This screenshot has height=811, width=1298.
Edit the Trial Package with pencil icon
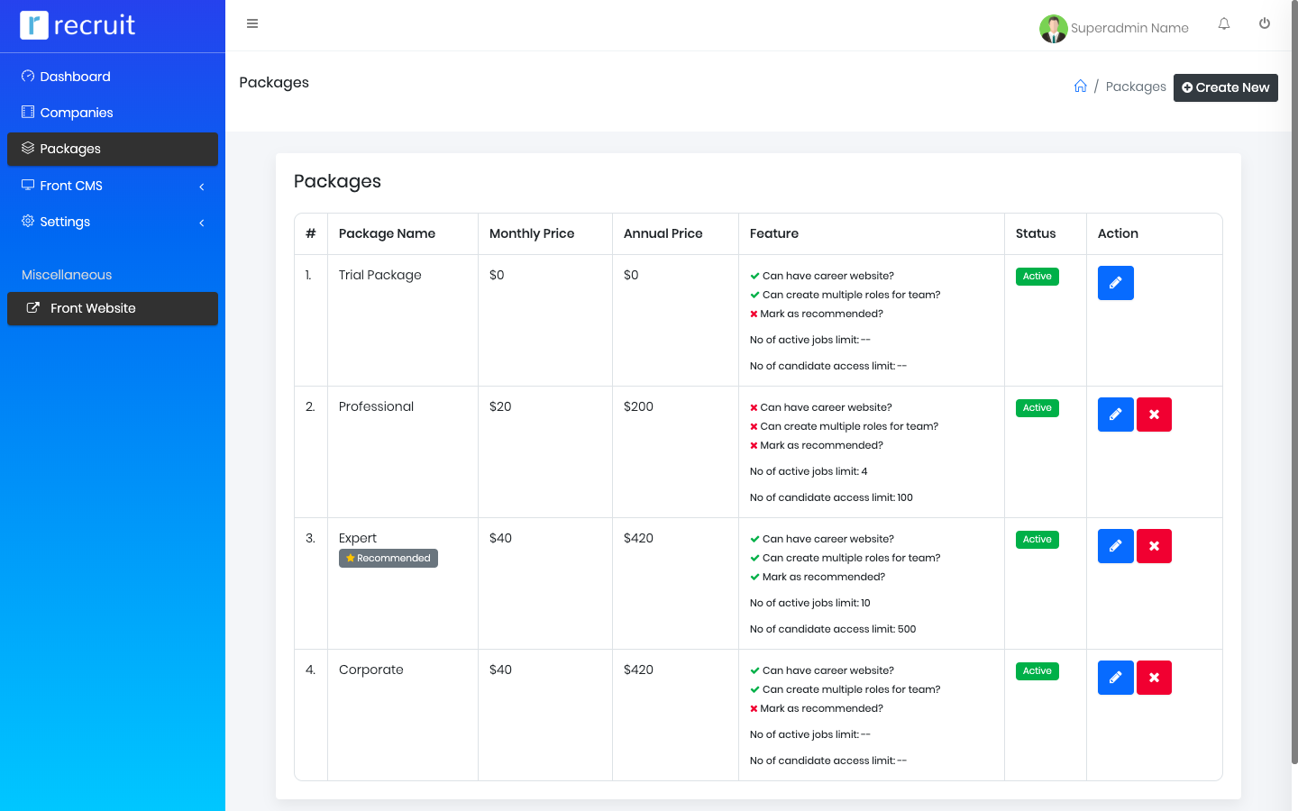(x=1115, y=283)
